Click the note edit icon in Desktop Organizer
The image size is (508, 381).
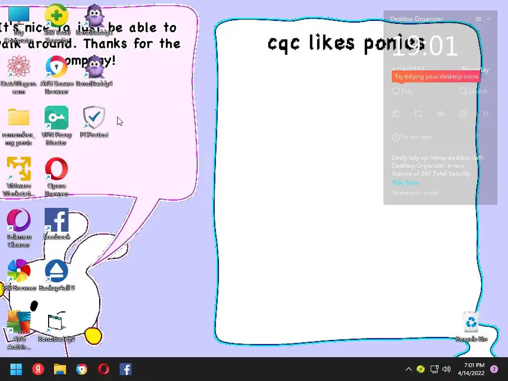tap(463, 114)
